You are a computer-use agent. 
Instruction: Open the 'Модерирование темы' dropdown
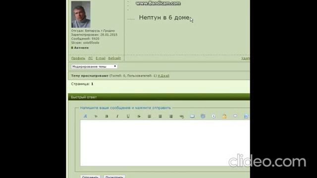pos(94,66)
